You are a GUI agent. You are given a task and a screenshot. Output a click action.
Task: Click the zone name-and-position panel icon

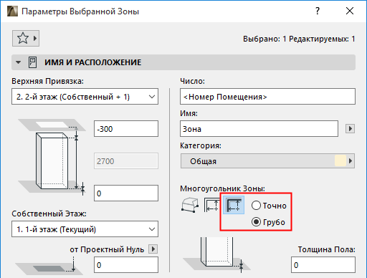pyautogui.click(x=32, y=62)
